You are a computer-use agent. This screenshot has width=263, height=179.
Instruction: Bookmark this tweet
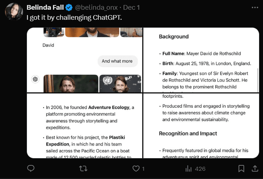click(x=241, y=168)
